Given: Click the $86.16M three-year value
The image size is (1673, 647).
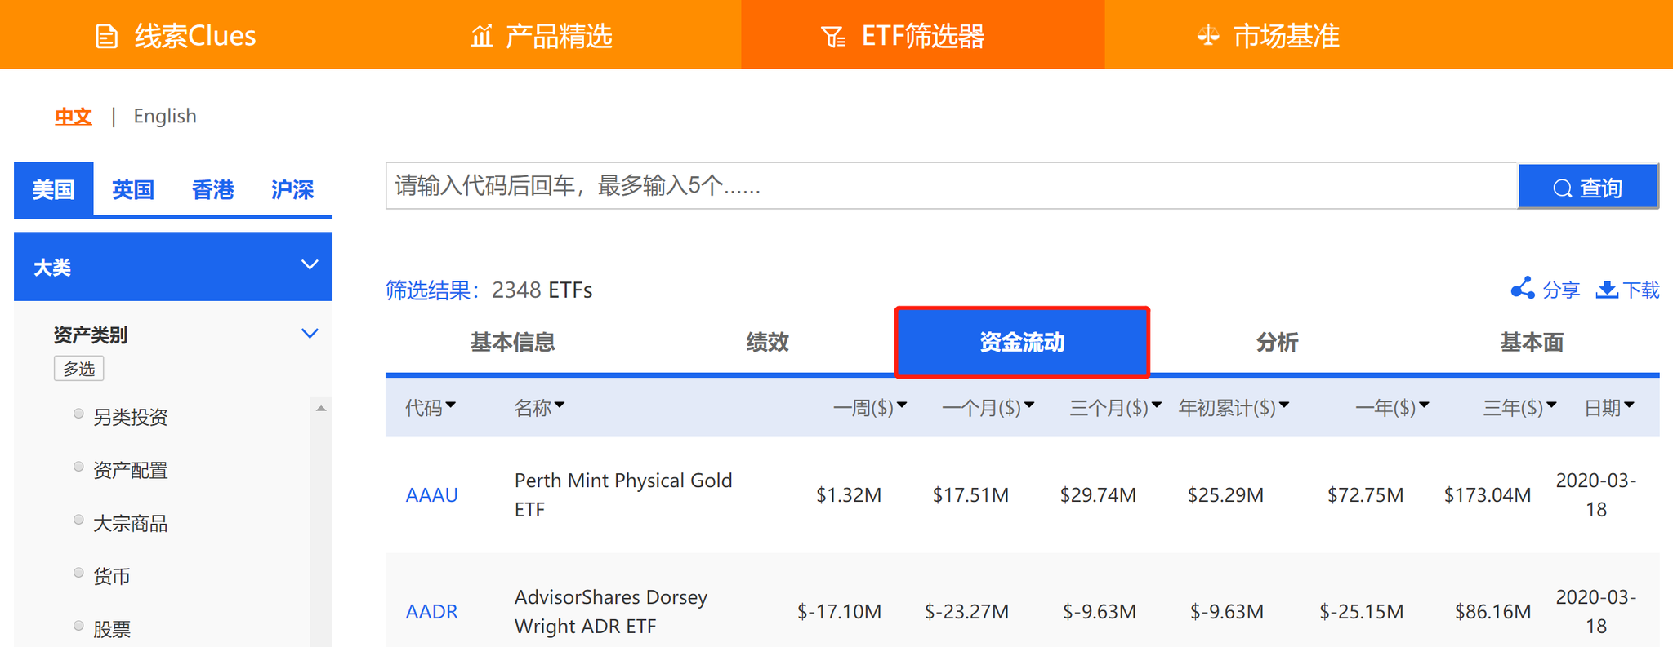Looking at the screenshot, I should (x=1492, y=611).
